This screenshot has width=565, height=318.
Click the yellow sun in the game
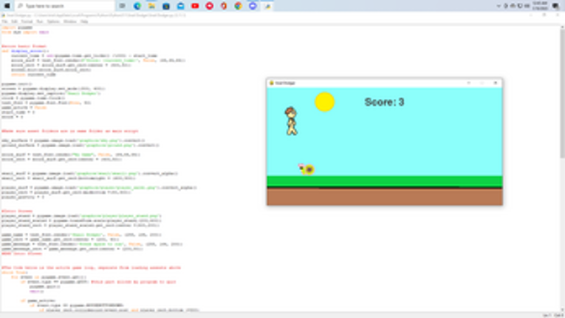(325, 102)
